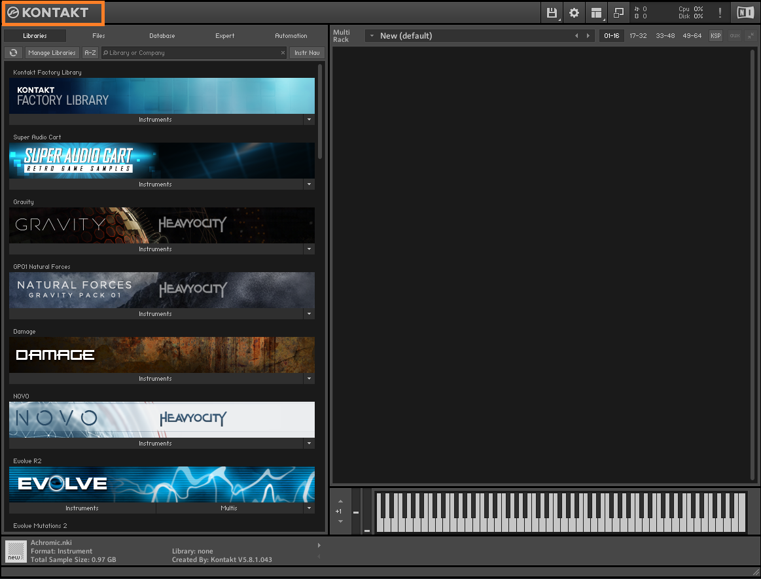The height and width of the screenshot is (579, 761).
Task: Click the KONTAKT logo
Action: pyautogui.click(x=48, y=12)
